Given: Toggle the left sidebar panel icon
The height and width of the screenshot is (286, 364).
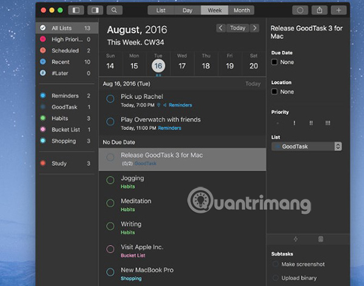Looking at the screenshot, I should coord(76,10).
